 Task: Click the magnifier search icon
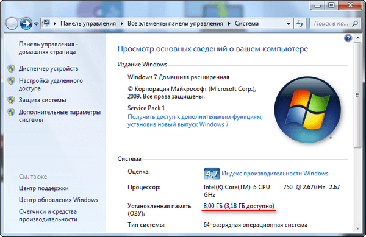coord(355,24)
